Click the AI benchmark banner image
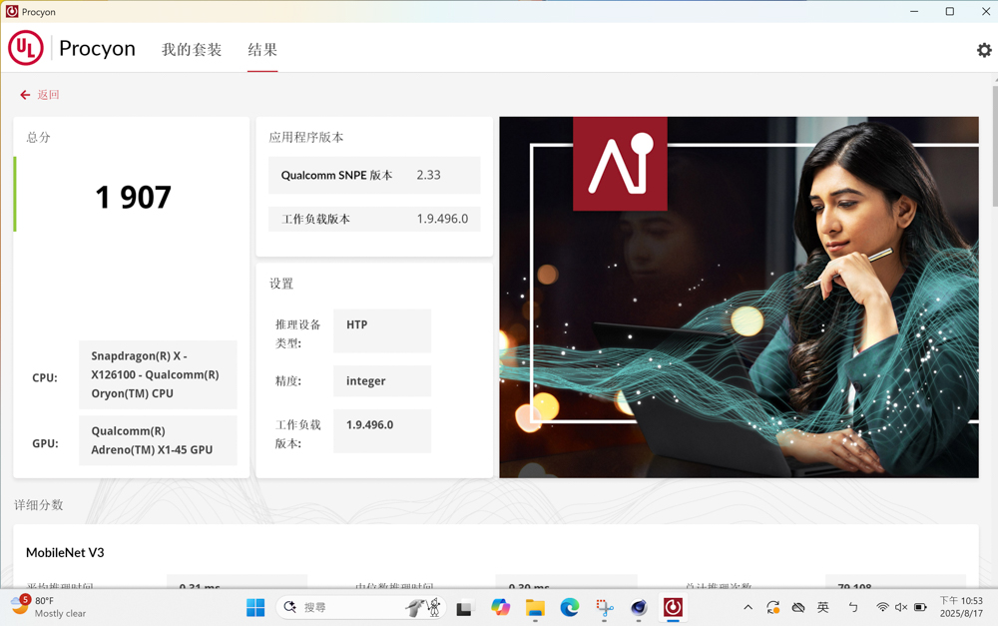Image resolution: width=998 pixels, height=626 pixels. coord(739,297)
